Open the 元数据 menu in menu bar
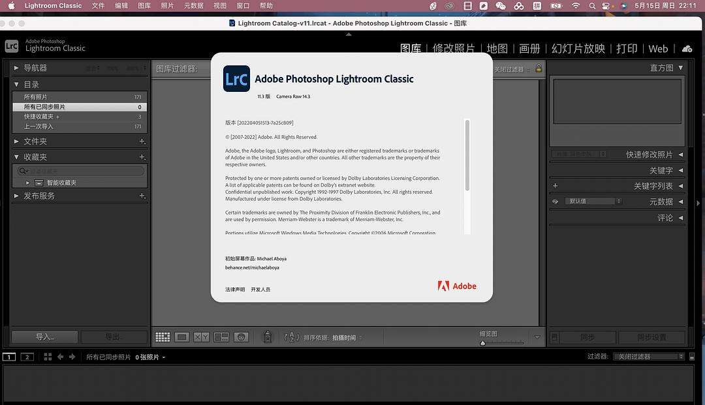Image resolution: width=705 pixels, height=405 pixels. pos(194,6)
